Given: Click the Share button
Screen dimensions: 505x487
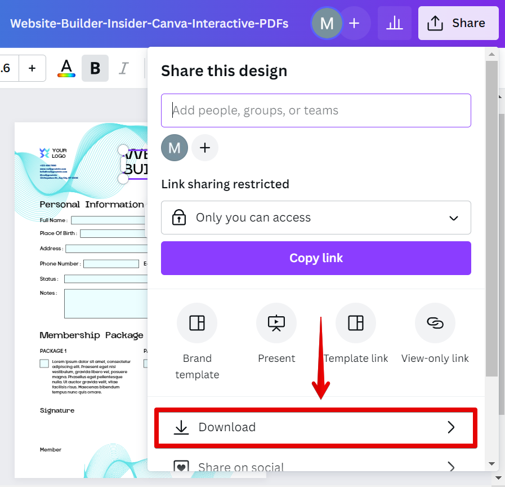Looking at the screenshot, I should (458, 23).
